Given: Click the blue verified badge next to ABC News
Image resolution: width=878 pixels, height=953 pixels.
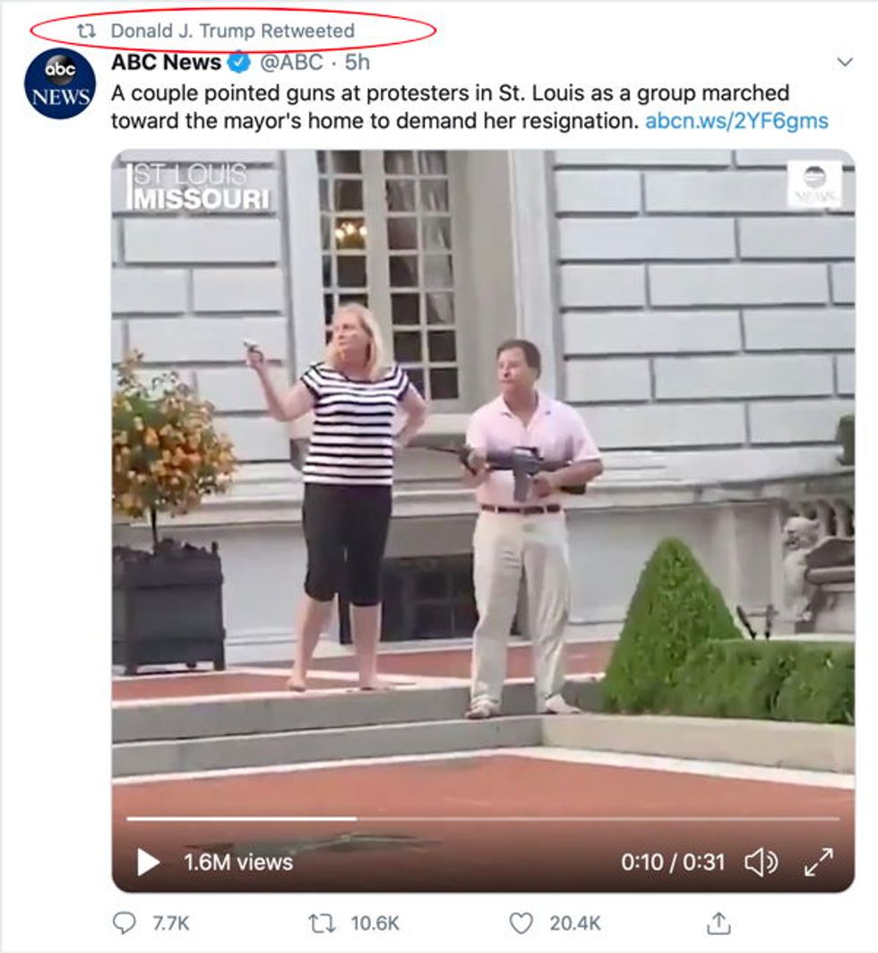Looking at the screenshot, I should point(240,62).
